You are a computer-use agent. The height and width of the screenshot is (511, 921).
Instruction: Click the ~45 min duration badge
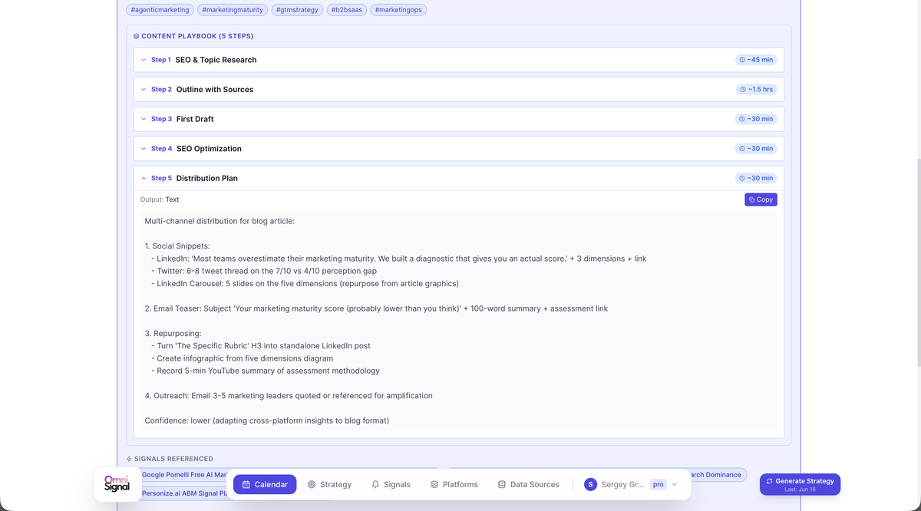(756, 60)
